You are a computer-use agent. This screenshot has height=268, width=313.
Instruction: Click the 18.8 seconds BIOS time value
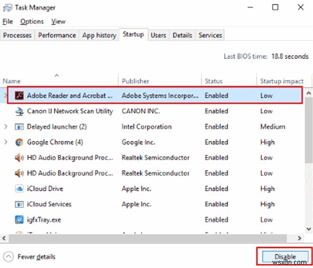290,57
